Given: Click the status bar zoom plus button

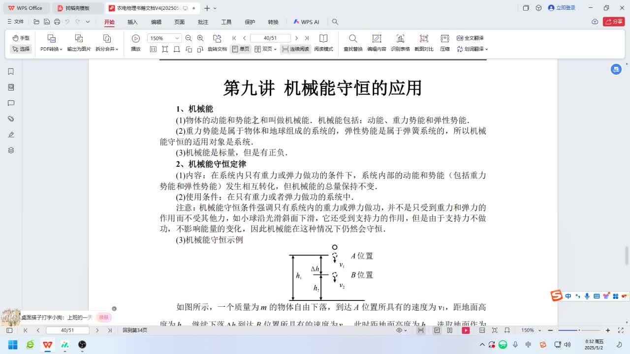Looking at the screenshot, I should tap(608, 330).
